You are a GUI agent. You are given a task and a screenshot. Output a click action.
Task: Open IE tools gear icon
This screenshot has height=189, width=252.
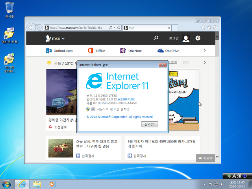click(x=215, y=28)
